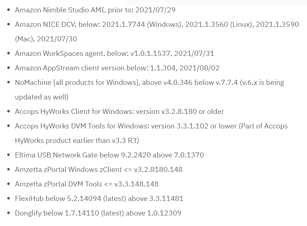Image resolution: width=307 pixels, height=226 pixels.
Task: Click the 'HyWorks product earlier than v3.3 R3)' text
Action: pos(77,140)
